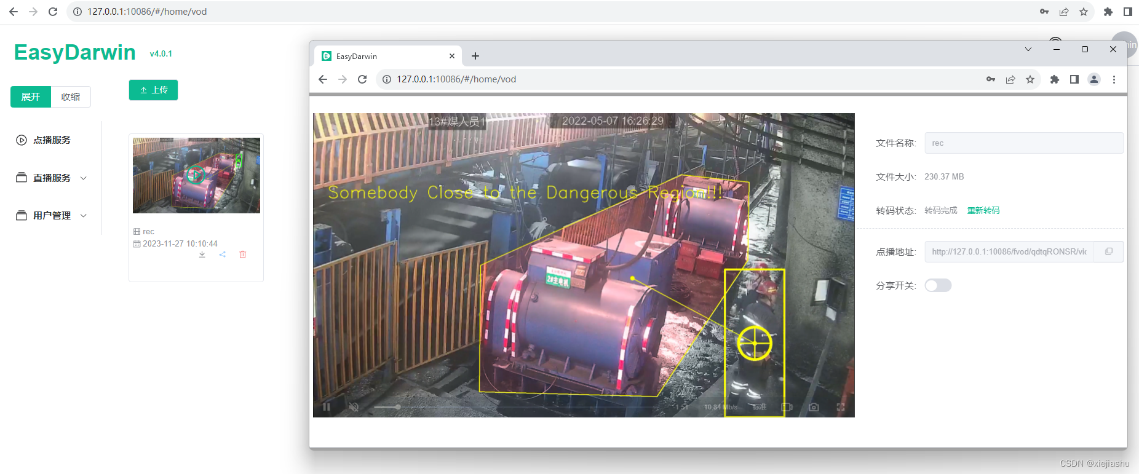Image resolution: width=1139 pixels, height=474 pixels.
Task: Go forward in the front window
Action: pyautogui.click(x=343, y=79)
